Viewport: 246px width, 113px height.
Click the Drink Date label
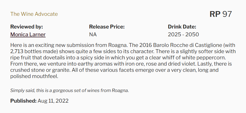pos(182,27)
